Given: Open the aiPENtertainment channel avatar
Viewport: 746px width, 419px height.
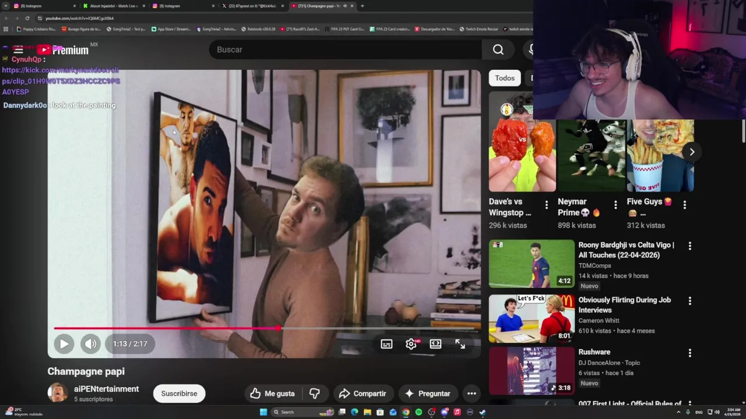Looking at the screenshot, I should click(x=57, y=393).
